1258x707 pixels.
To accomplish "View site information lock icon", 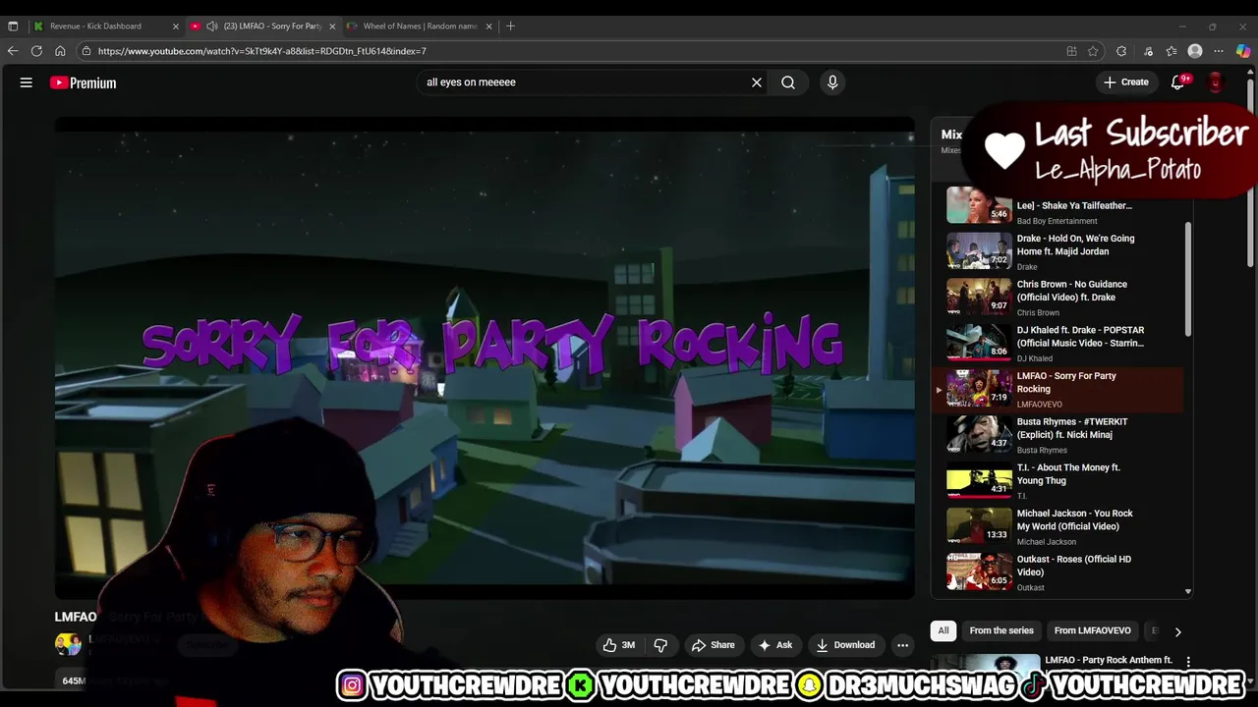I will pos(86,51).
